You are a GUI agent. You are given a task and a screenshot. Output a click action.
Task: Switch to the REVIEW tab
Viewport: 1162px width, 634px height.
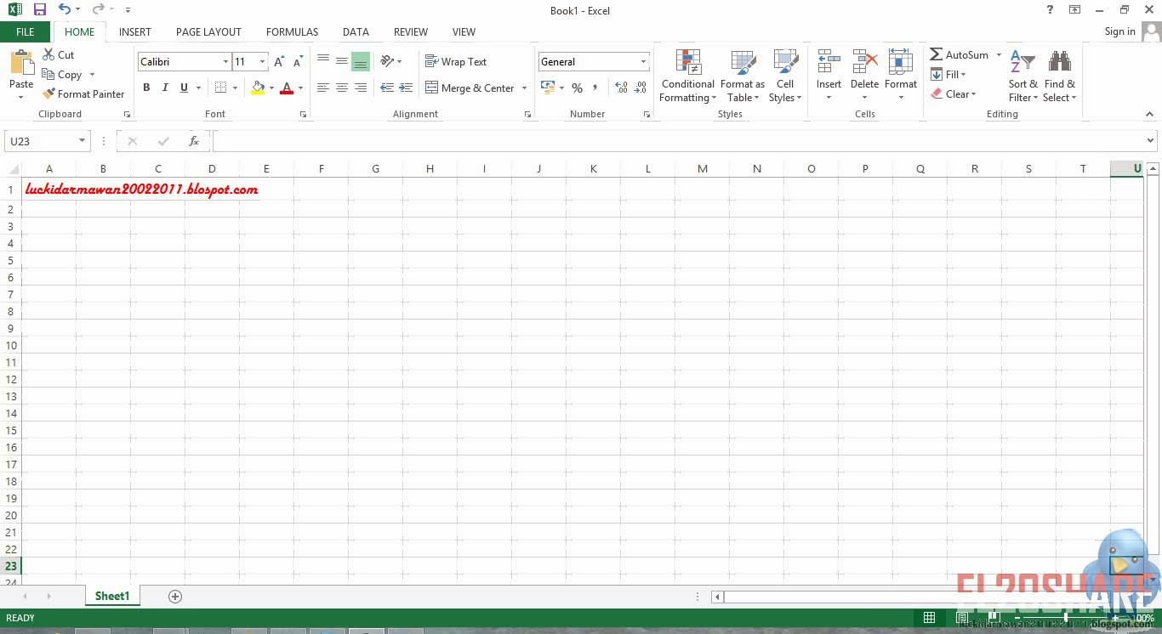coord(410,32)
